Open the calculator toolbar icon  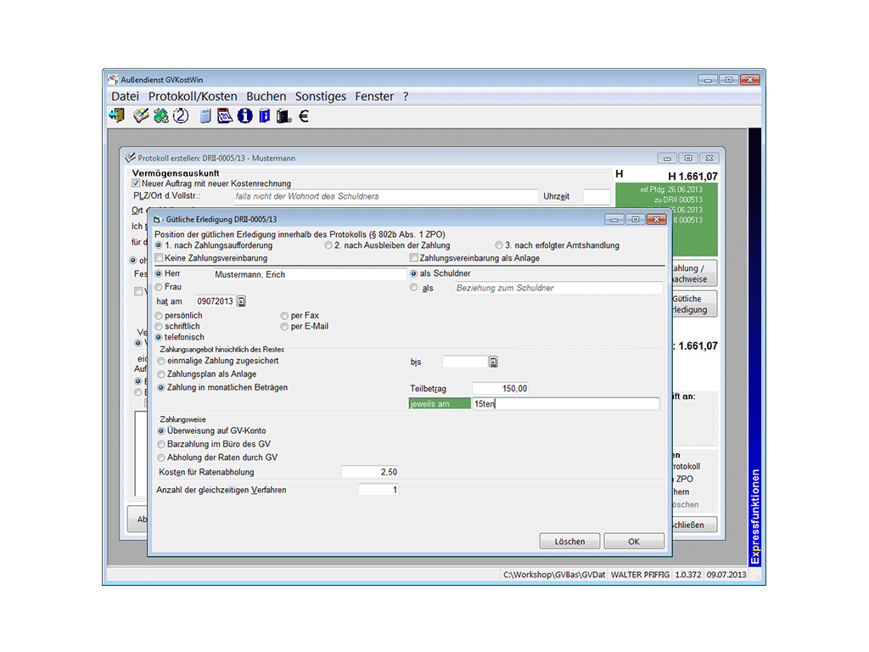pyautogui.click(x=206, y=116)
